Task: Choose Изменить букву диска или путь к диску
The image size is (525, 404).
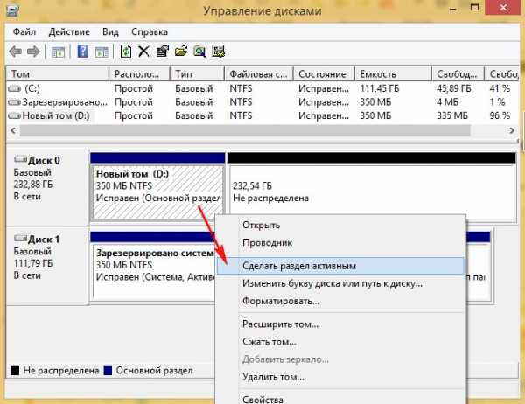Action: pyautogui.click(x=340, y=283)
